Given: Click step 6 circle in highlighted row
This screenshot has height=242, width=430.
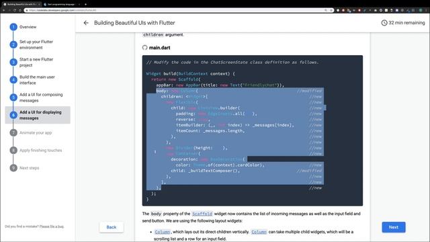Looking at the screenshot, I should coord(13,115).
